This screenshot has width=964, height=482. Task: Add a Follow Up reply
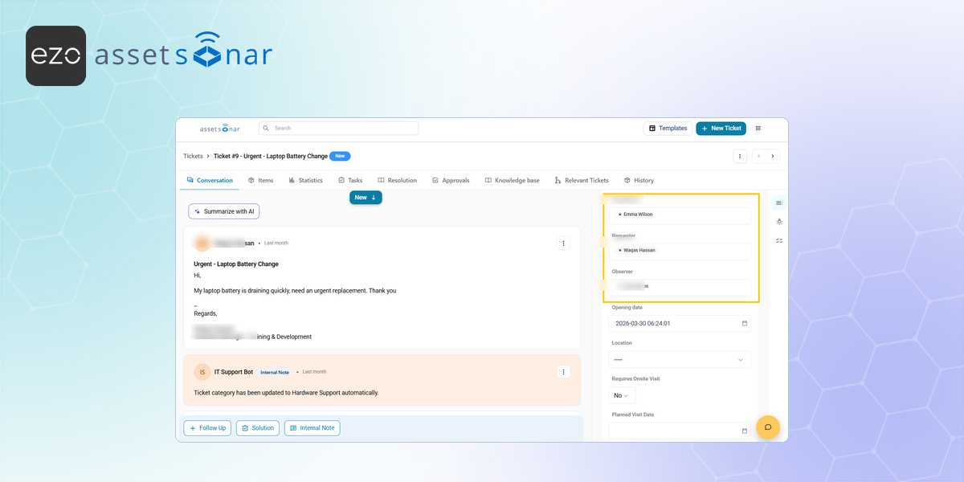coord(208,428)
